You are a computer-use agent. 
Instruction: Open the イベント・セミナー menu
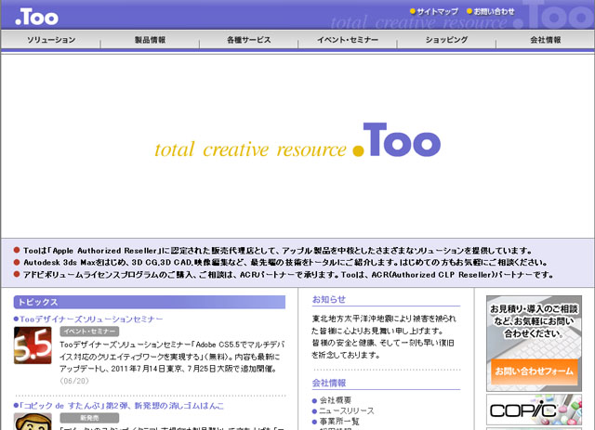tap(348, 40)
